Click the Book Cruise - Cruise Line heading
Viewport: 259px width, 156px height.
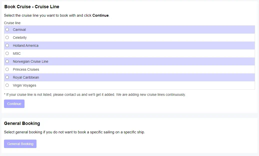(x=32, y=7)
